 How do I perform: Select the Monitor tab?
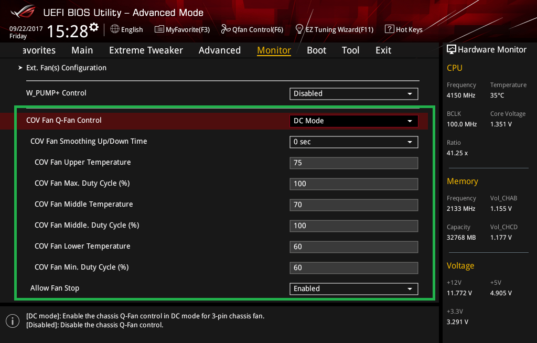click(274, 50)
